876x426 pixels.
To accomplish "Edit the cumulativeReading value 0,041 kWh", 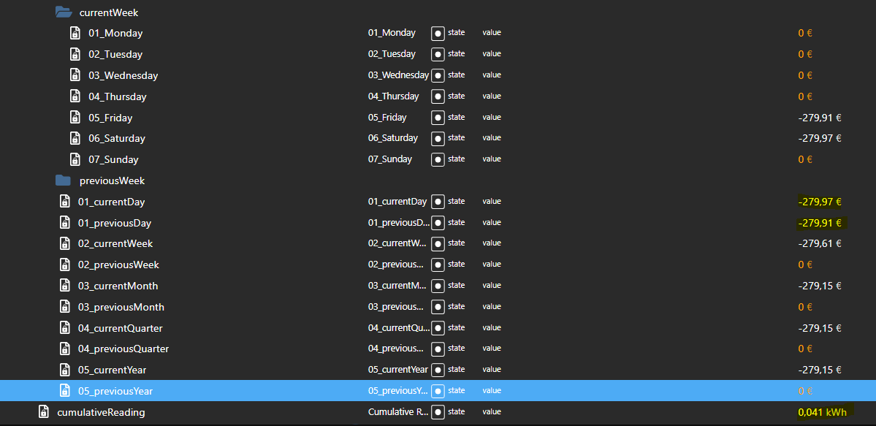I will coord(823,413).
